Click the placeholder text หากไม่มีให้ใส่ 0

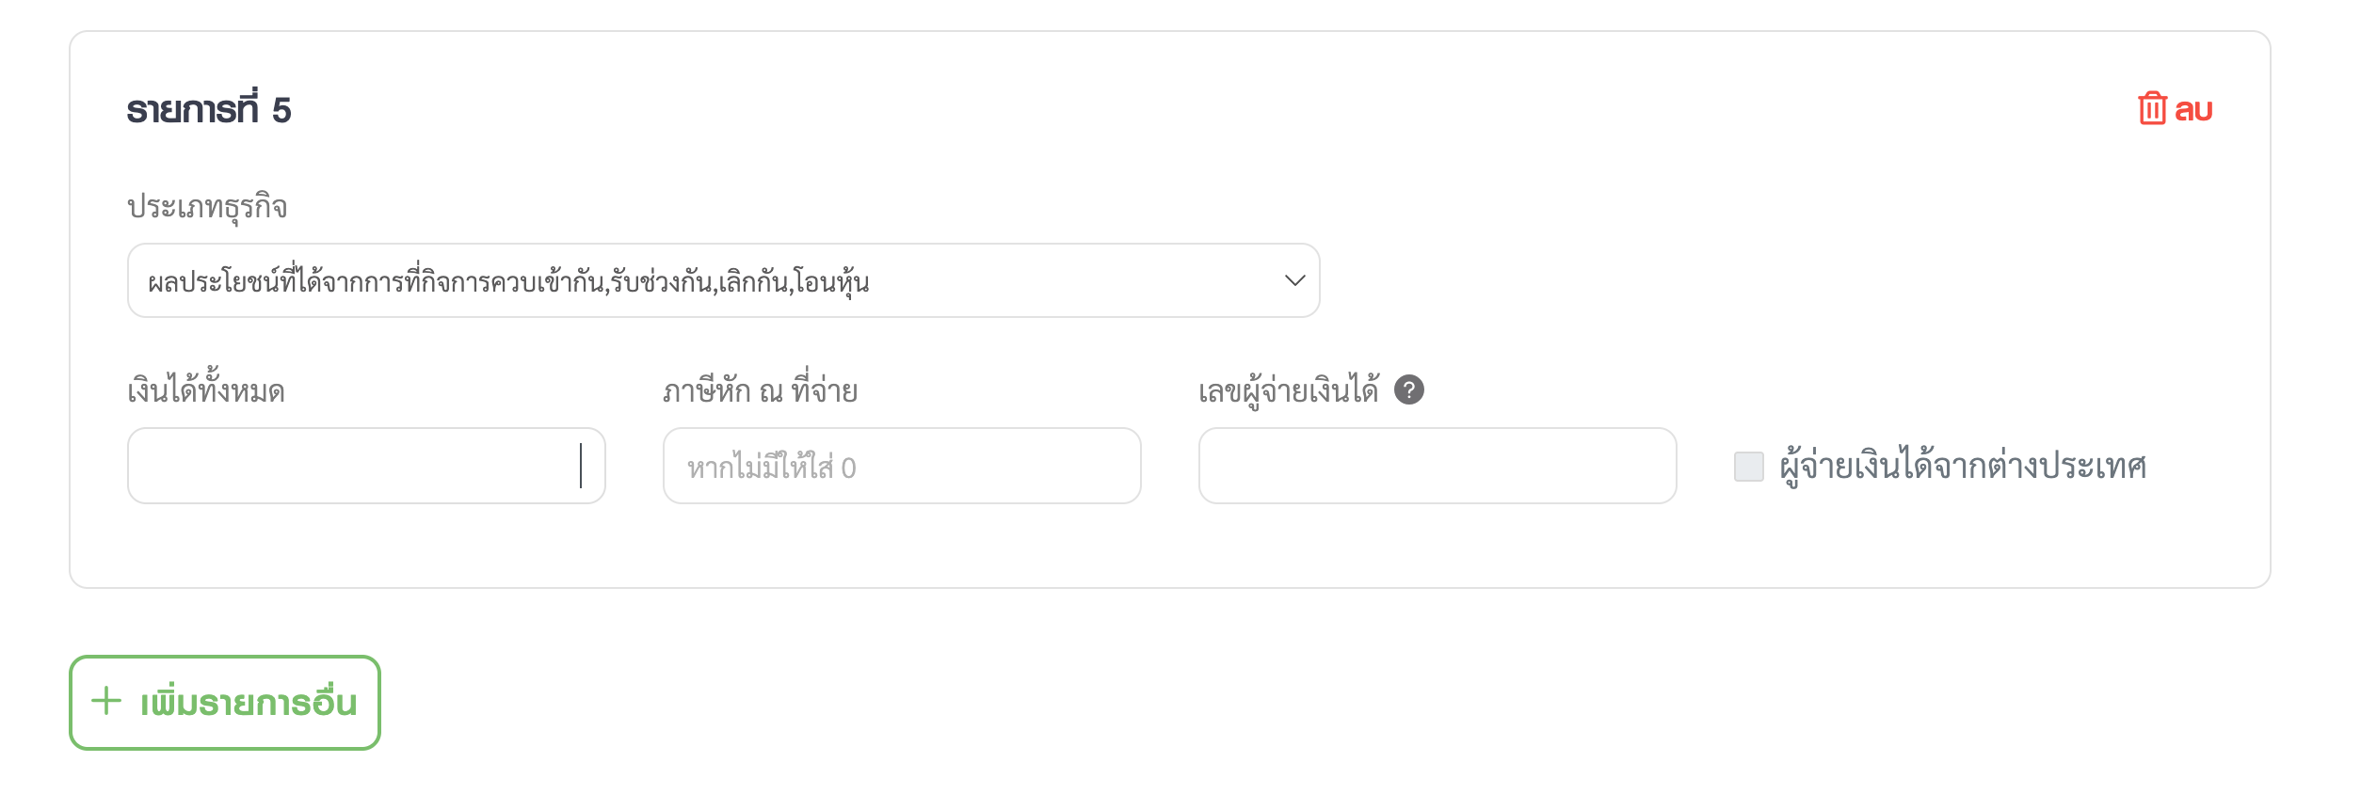coord(771,467)
